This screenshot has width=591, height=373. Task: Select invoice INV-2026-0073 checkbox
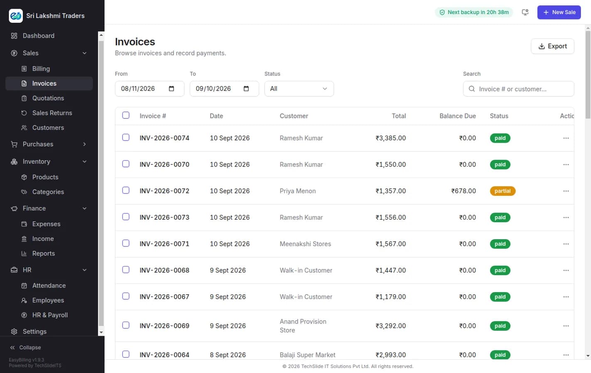click(126, 217)
